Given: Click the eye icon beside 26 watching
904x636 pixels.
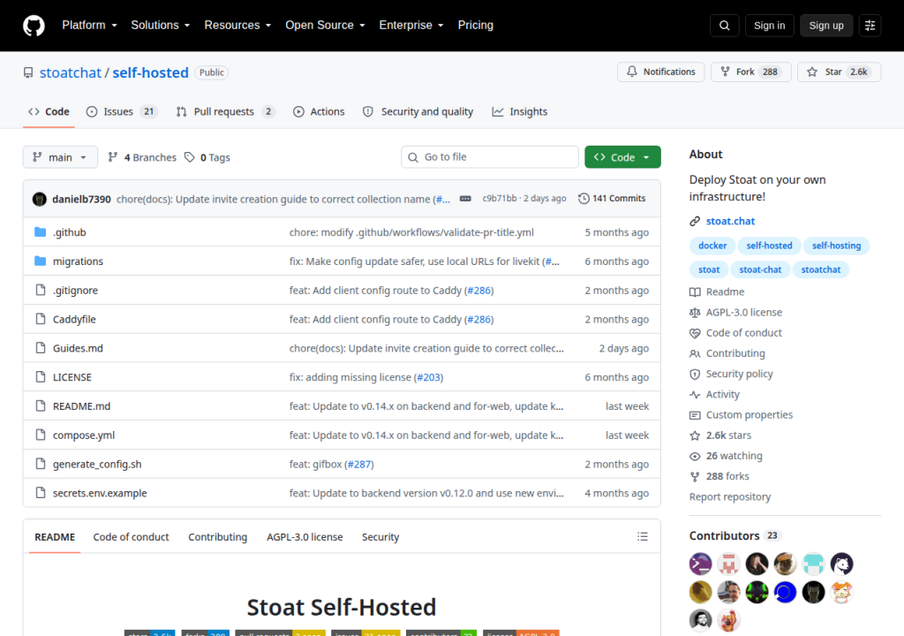Looking at the screenshot, I should (695, 456).
